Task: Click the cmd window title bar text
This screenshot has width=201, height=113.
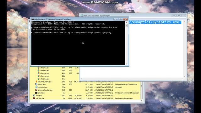Action: 52,19
